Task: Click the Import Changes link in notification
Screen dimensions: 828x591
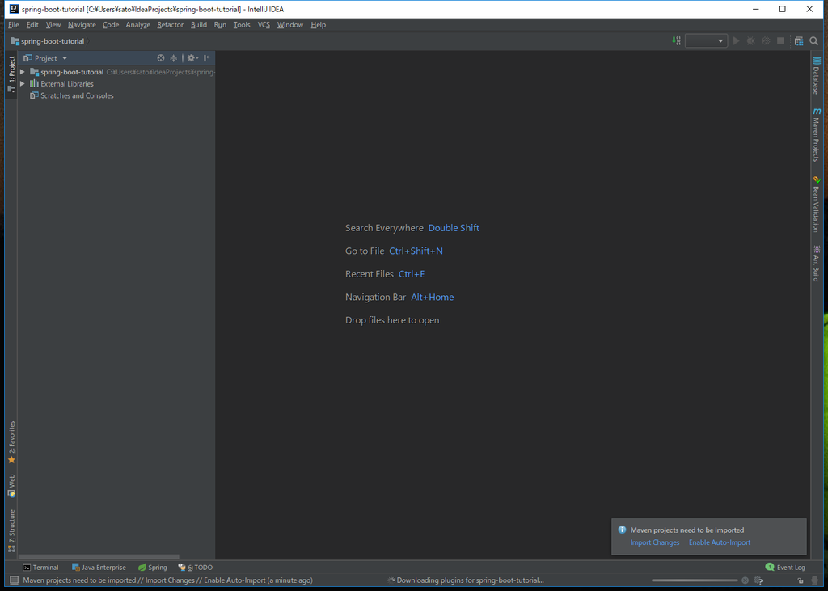Action: pos(655,542)
